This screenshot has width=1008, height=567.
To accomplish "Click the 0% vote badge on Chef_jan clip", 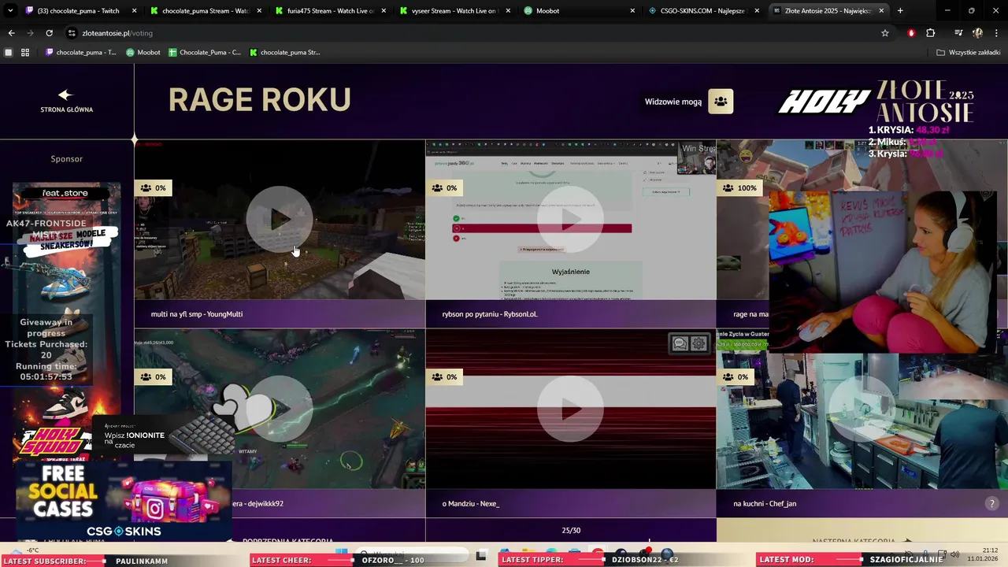I will point(736,377).
